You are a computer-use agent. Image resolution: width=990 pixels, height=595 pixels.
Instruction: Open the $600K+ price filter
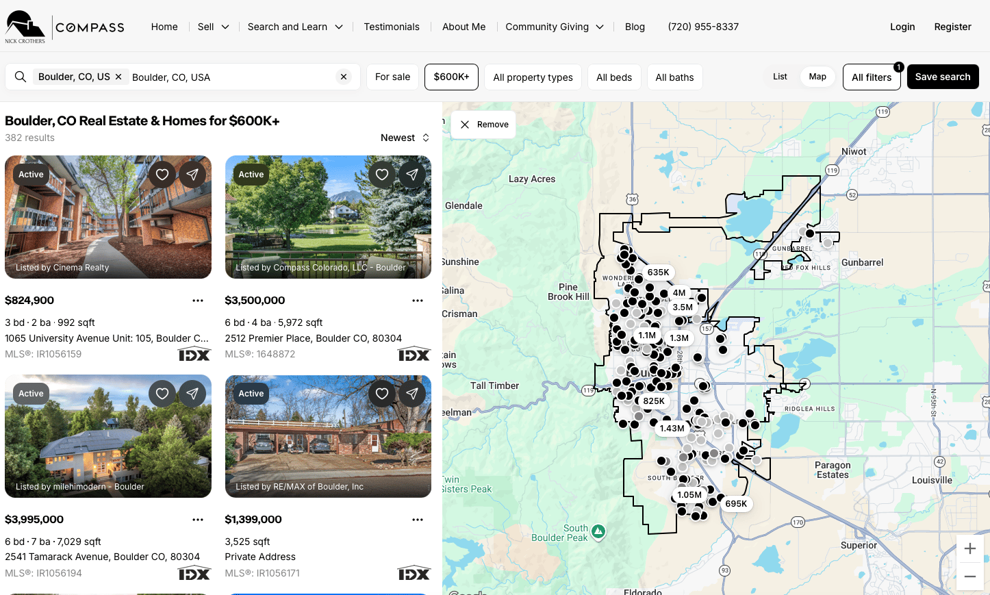[x=451, y=77]
